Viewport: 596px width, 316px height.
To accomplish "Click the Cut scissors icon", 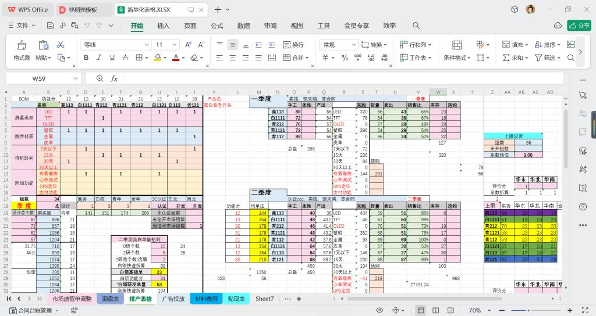I will [60, 45].
